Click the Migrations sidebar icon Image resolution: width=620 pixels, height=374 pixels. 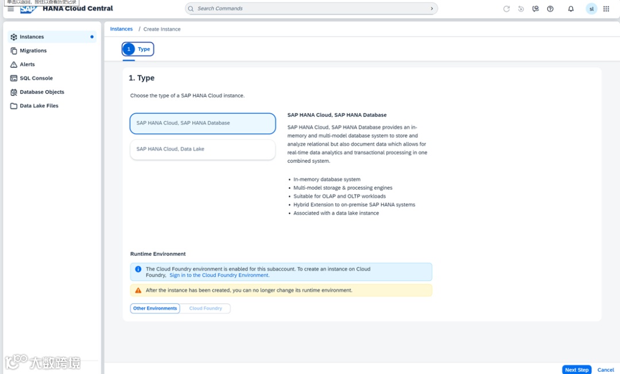pyautogui.click(x=14, y=50)
